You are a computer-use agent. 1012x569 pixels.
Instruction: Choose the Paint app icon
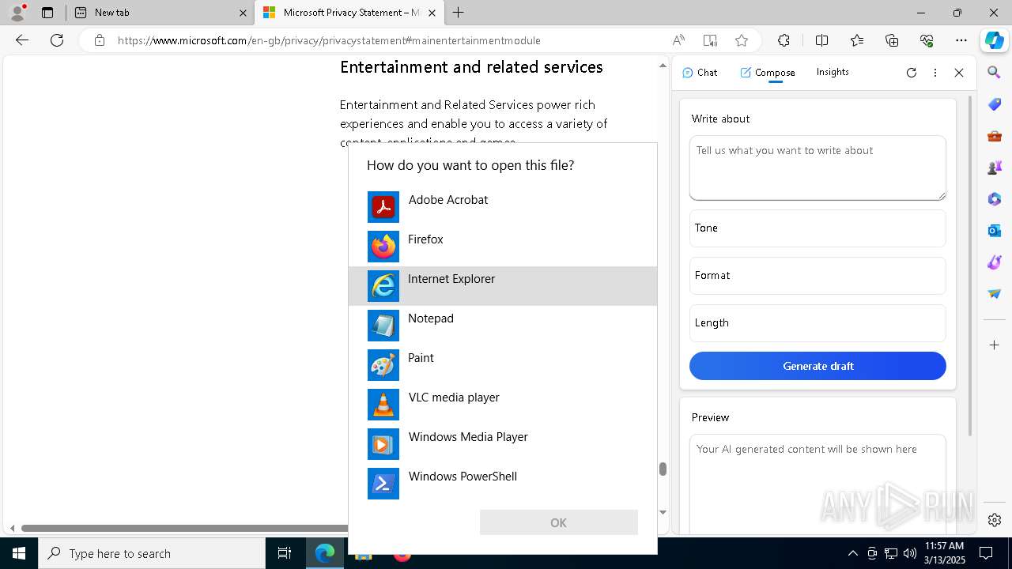tap(383, 365)
